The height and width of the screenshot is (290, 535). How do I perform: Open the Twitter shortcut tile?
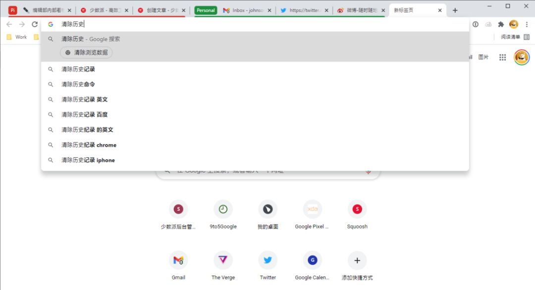(x=268, y=265)
